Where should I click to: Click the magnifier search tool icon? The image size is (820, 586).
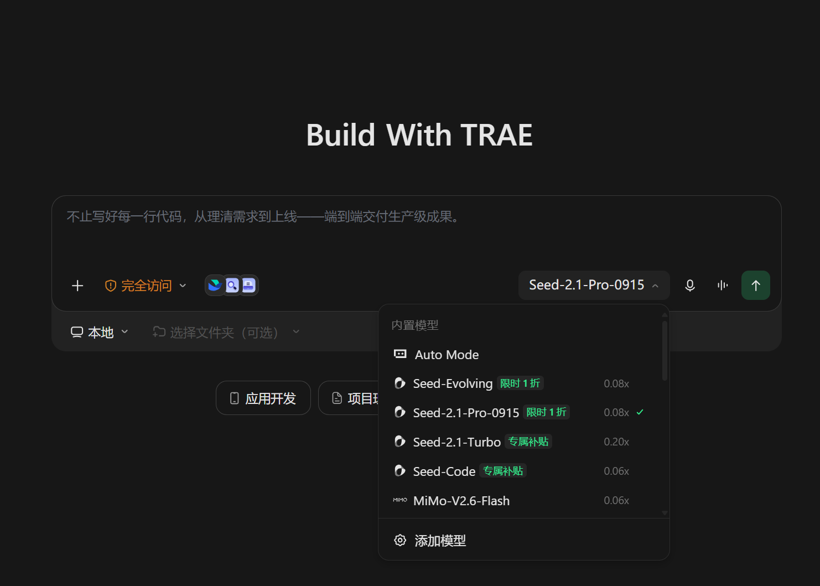[x=232, y=286]
